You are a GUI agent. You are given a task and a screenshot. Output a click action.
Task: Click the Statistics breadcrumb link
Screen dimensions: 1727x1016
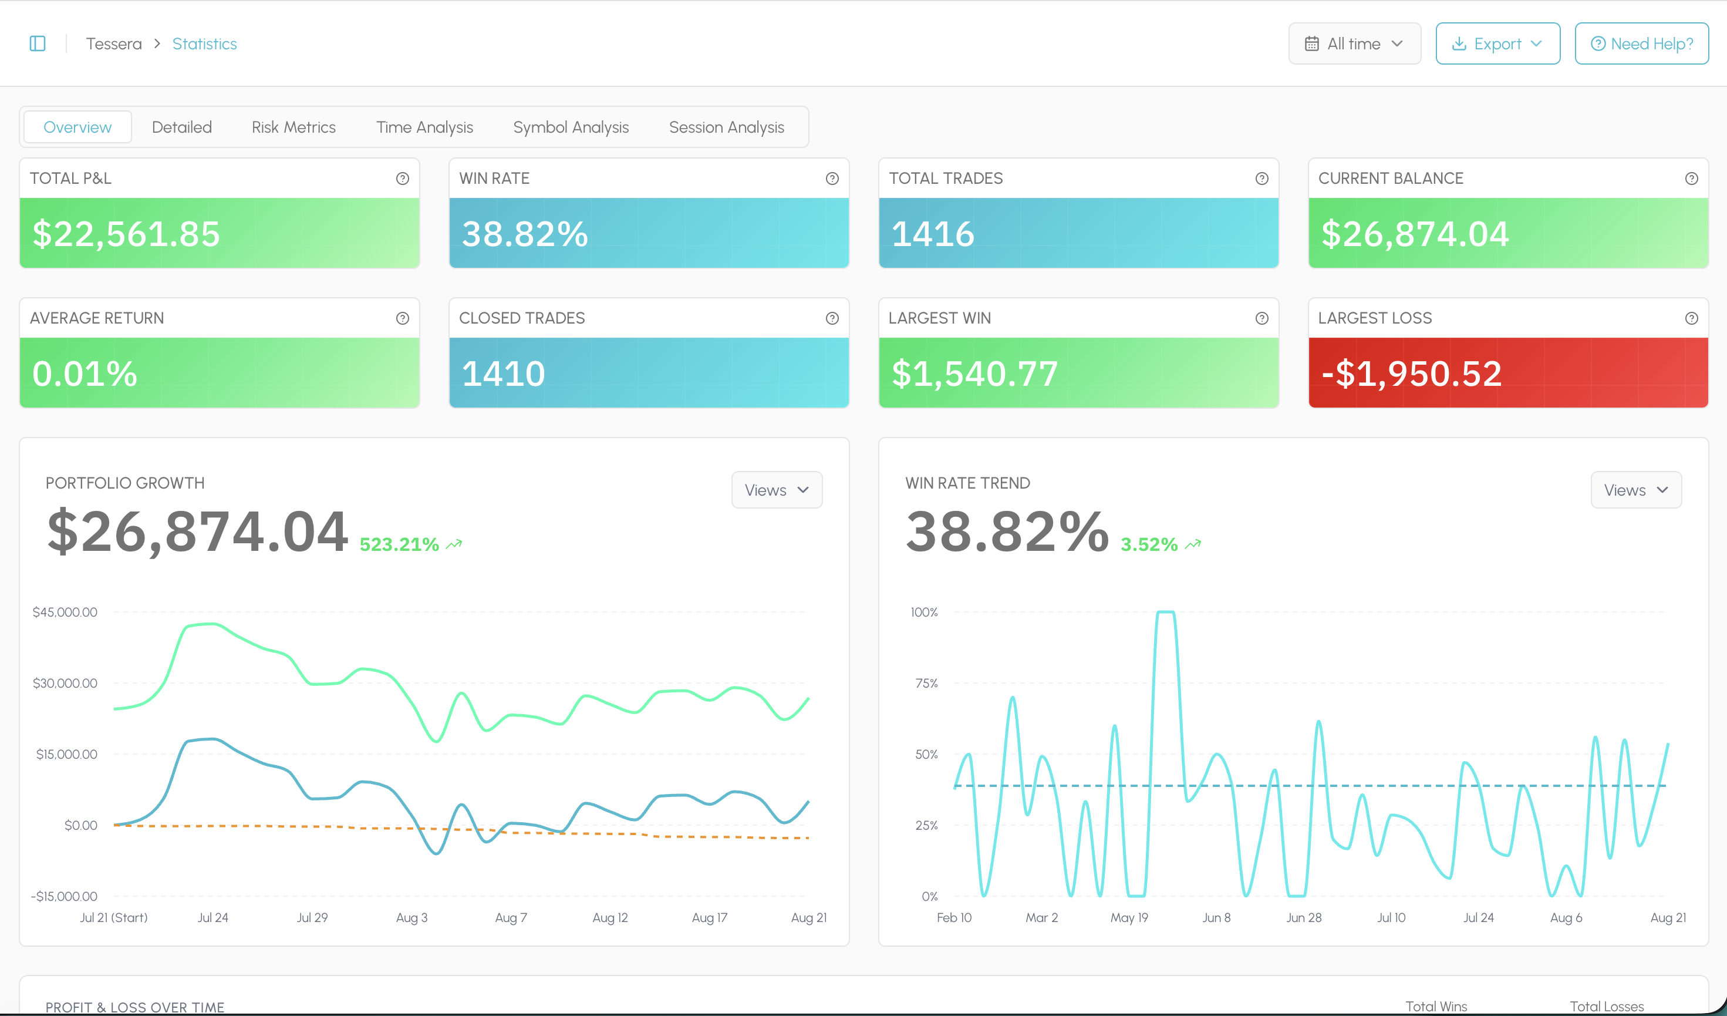pyautogui.click(x=204, y=44)
